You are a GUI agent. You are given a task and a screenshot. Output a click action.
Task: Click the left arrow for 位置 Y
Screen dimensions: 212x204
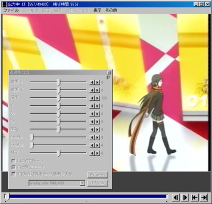click(x=92, y=90)
